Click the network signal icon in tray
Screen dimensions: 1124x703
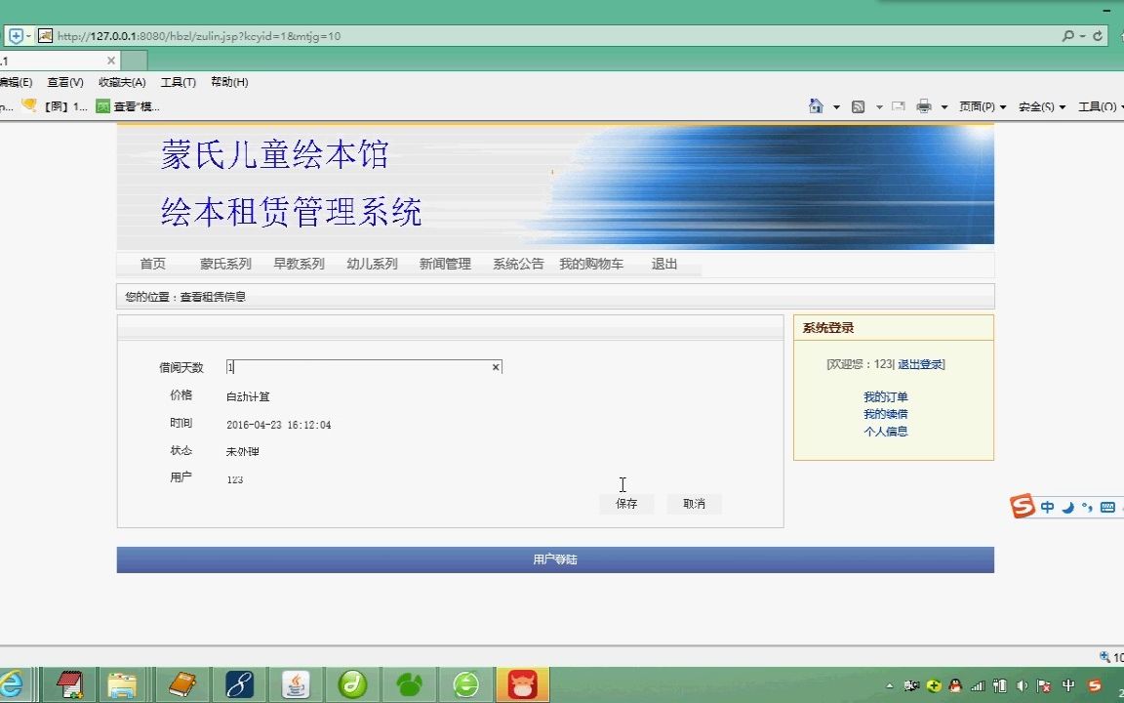pyautogui.click(x=978, y=686)
